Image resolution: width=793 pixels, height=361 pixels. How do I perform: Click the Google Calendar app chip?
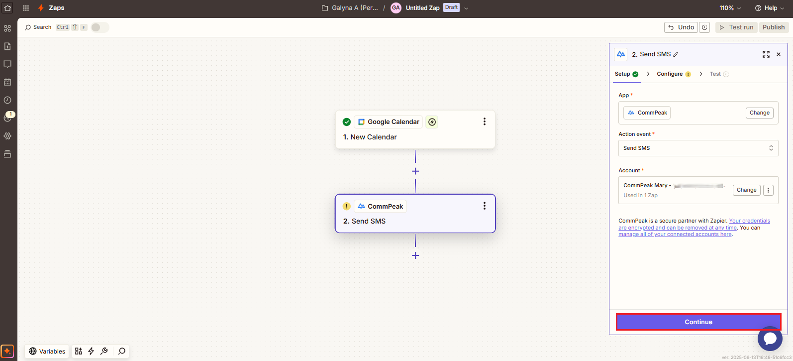[389, 122]
